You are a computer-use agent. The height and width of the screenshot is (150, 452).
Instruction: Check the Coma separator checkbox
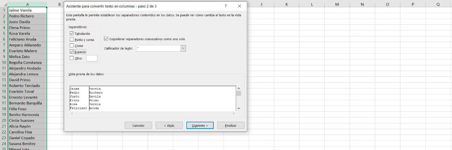click(72, 45)
